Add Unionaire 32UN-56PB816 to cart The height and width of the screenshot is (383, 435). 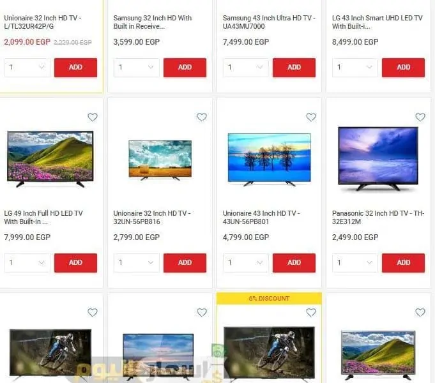click(185, 262)
